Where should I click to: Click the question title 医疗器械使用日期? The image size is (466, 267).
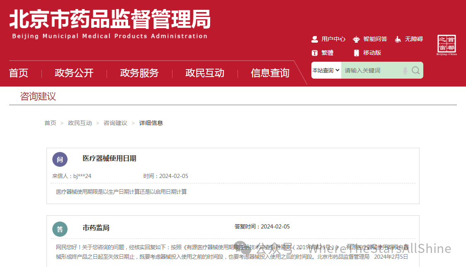coord(109,159)
